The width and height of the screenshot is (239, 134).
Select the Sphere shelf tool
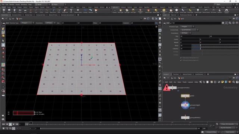click(x=9, y=11)
